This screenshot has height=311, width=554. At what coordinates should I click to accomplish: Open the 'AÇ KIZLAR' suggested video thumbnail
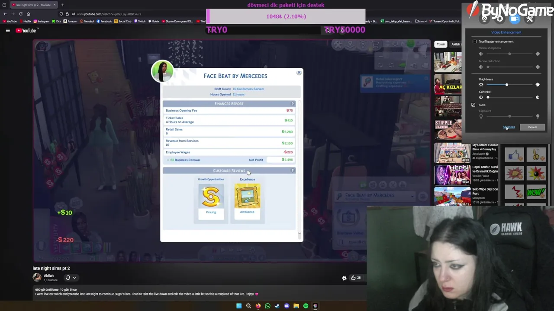(448, 84)
